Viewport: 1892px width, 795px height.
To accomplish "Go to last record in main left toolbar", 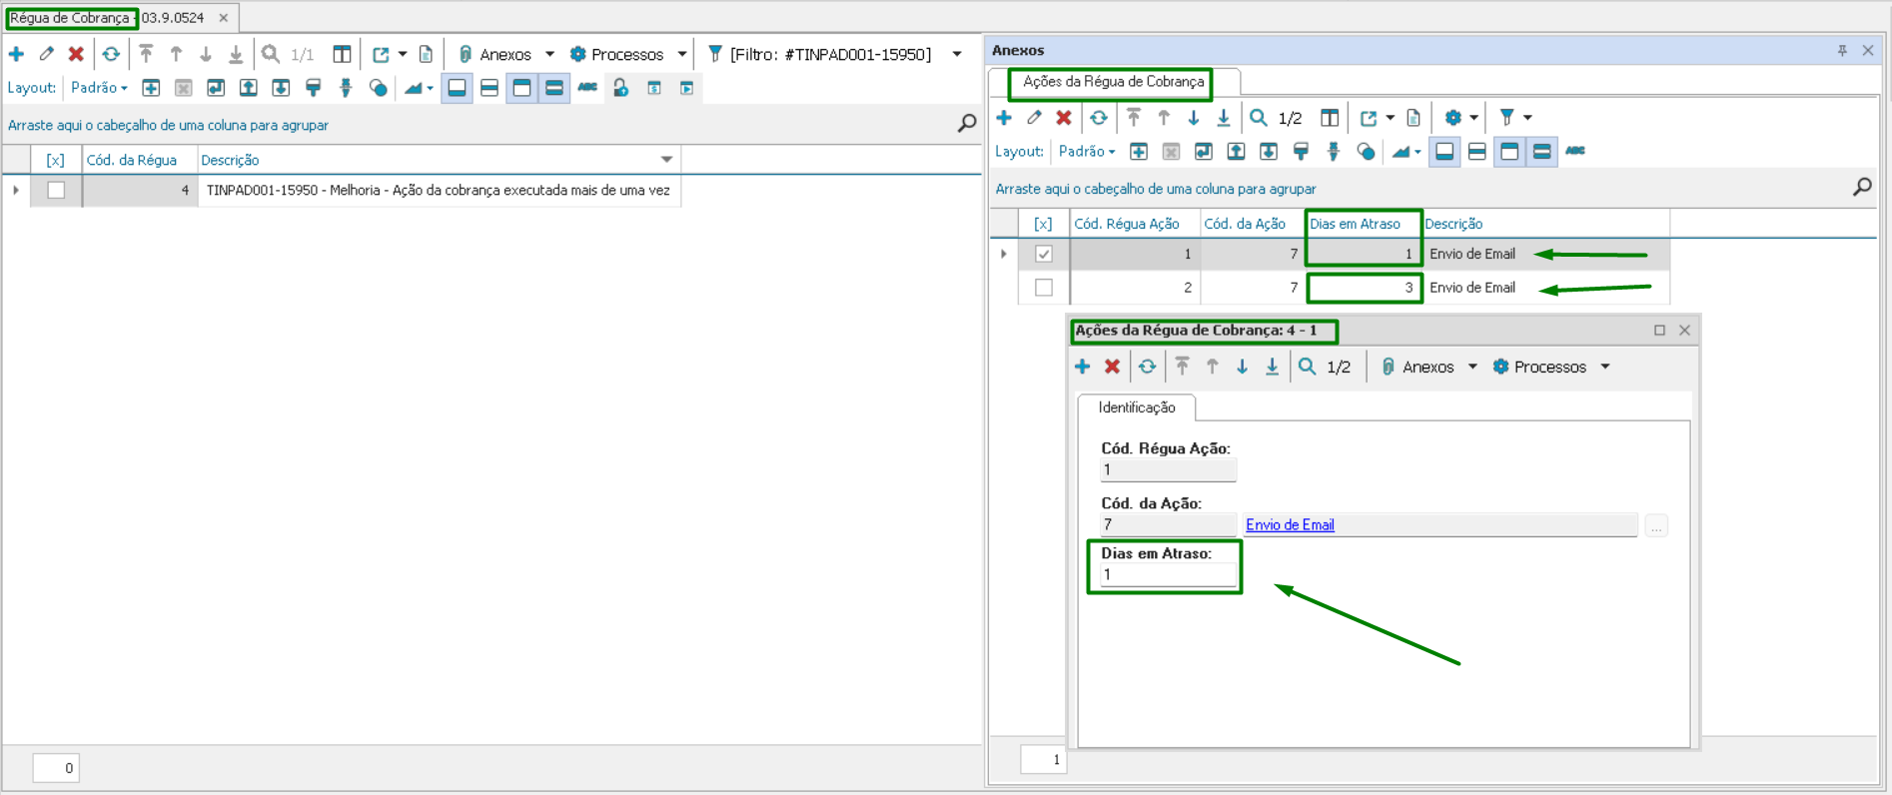I will click(236, 54).
